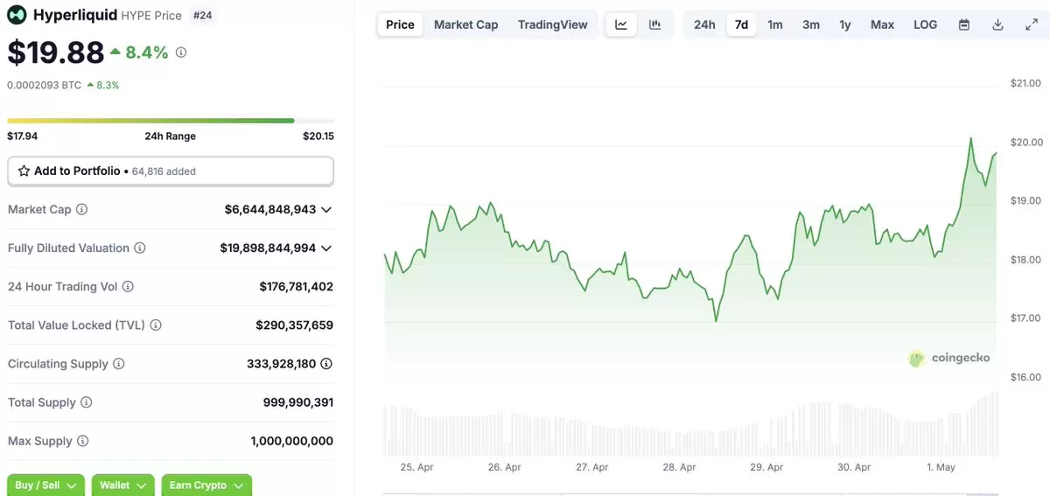Set chart range to 1m

pos(775,24)
